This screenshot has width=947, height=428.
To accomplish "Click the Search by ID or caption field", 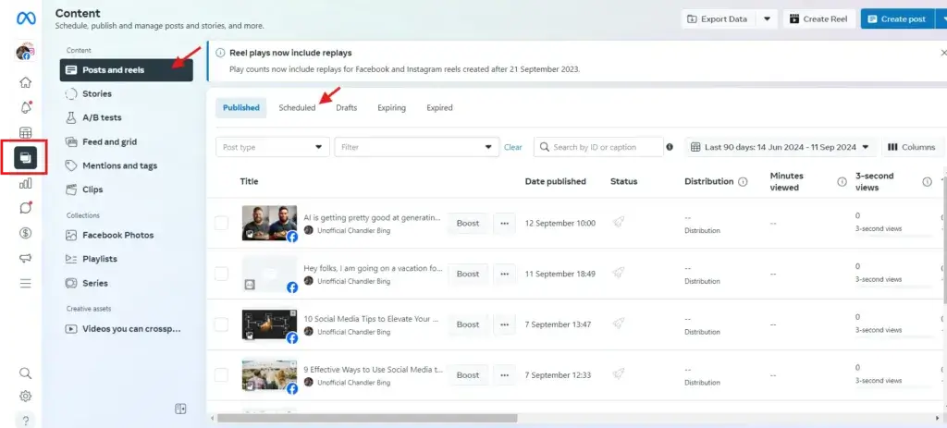I will pyautogui.click(x=598, y=147).
